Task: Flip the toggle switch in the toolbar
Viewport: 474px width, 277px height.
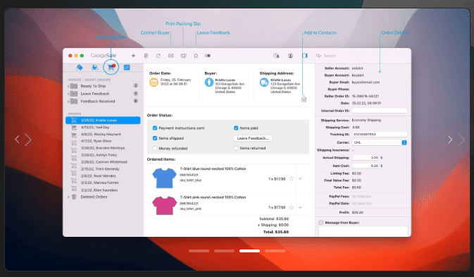Action: point(208,56)
